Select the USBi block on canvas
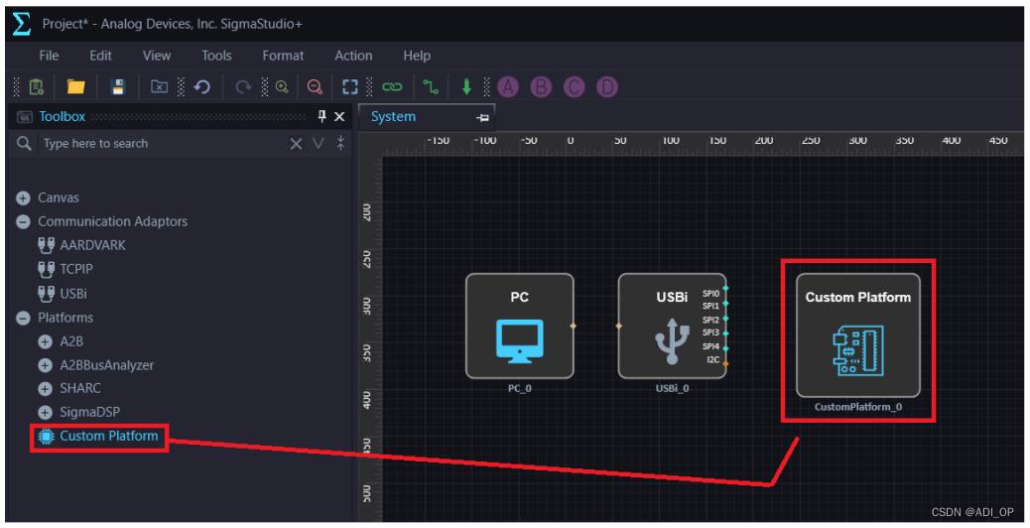Viewport: 1030px width, 528px height. [x=672, y=327]
